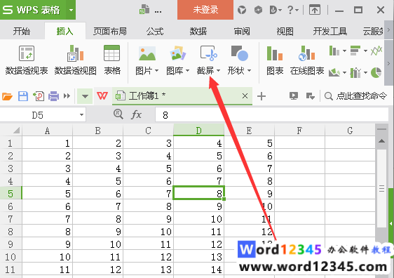Image resolution: width=394 pixels, height=278 pixels.
Task: Insert a pie chart icon
Action: pyautogui.click(x=376, y=73)
